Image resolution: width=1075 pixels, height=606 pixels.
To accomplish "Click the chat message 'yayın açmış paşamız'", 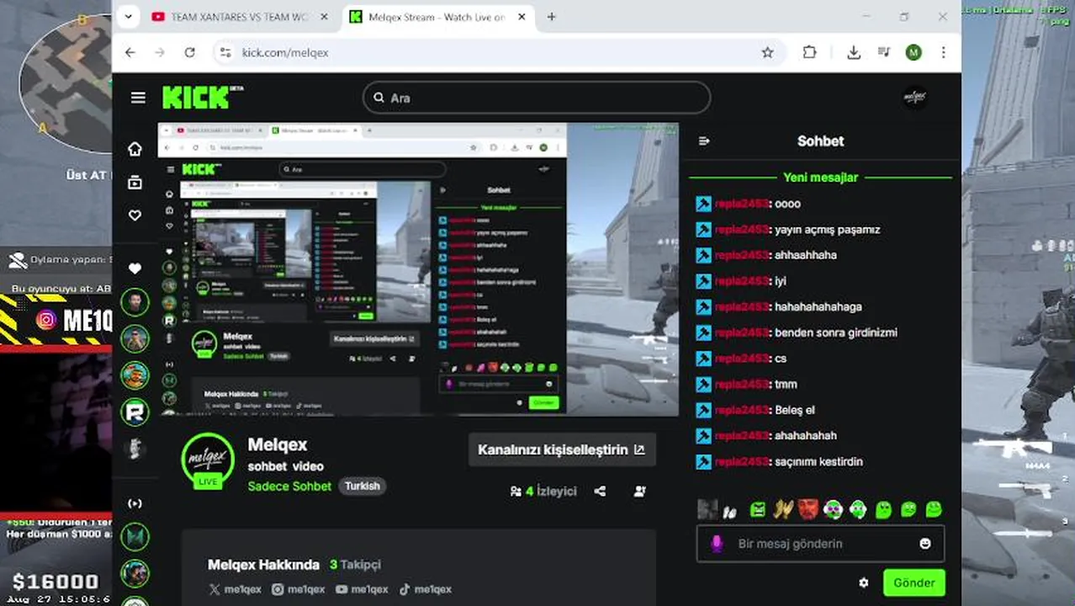I will tap(827, 230).
